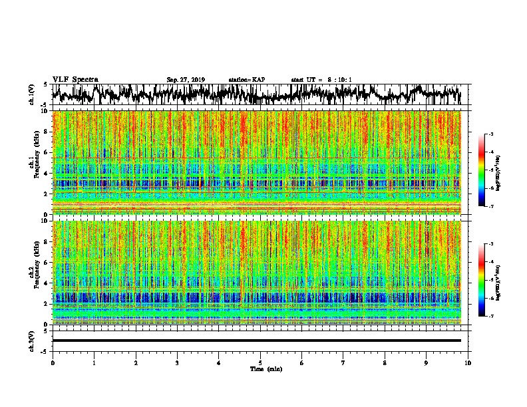Click the "VLF Spectra" plot title
The height and width of the screenshot is (407, 527).
pos(75,80)
